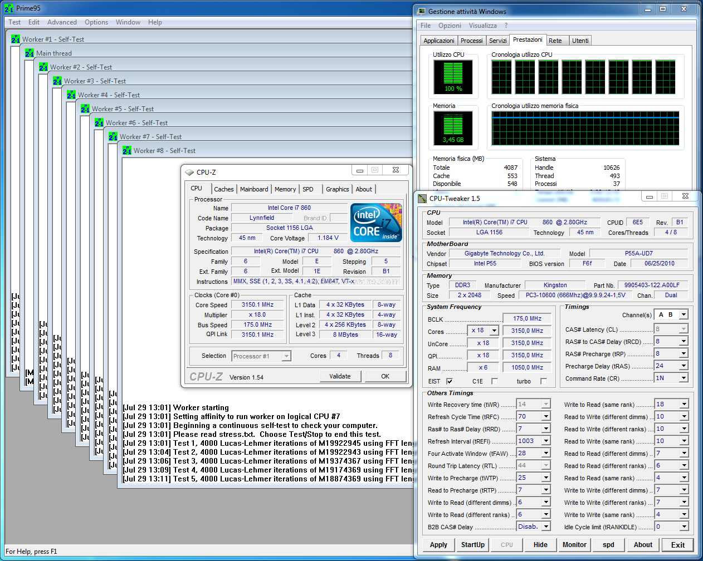
Task: Expand the RAS# Precharge (tRP) dropdown
Action: tap(684, 353)
